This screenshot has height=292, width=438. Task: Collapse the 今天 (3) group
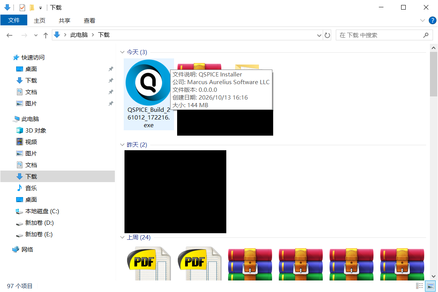[122, 52]
